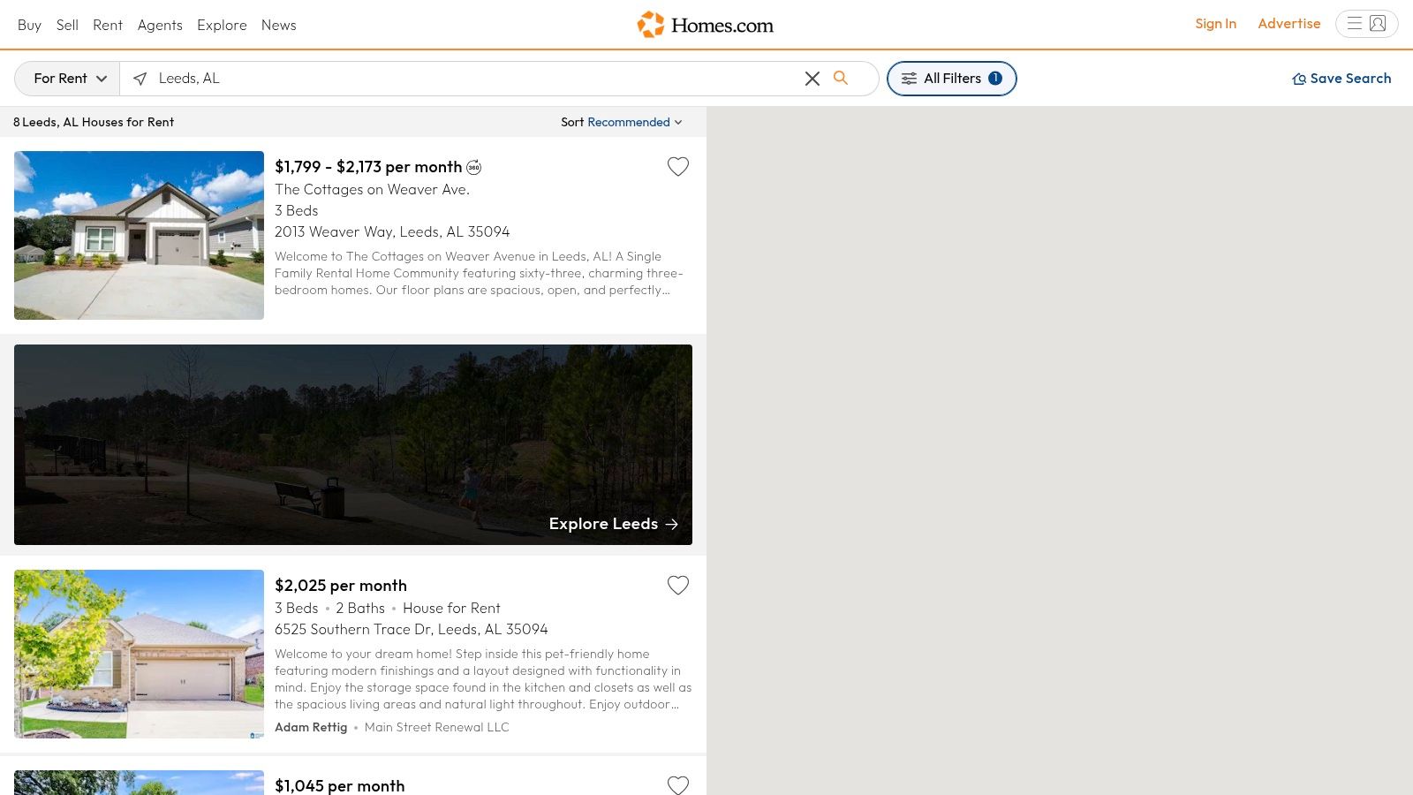
Task: Click the Homes.com logo
Action: [x=705, y=25]
